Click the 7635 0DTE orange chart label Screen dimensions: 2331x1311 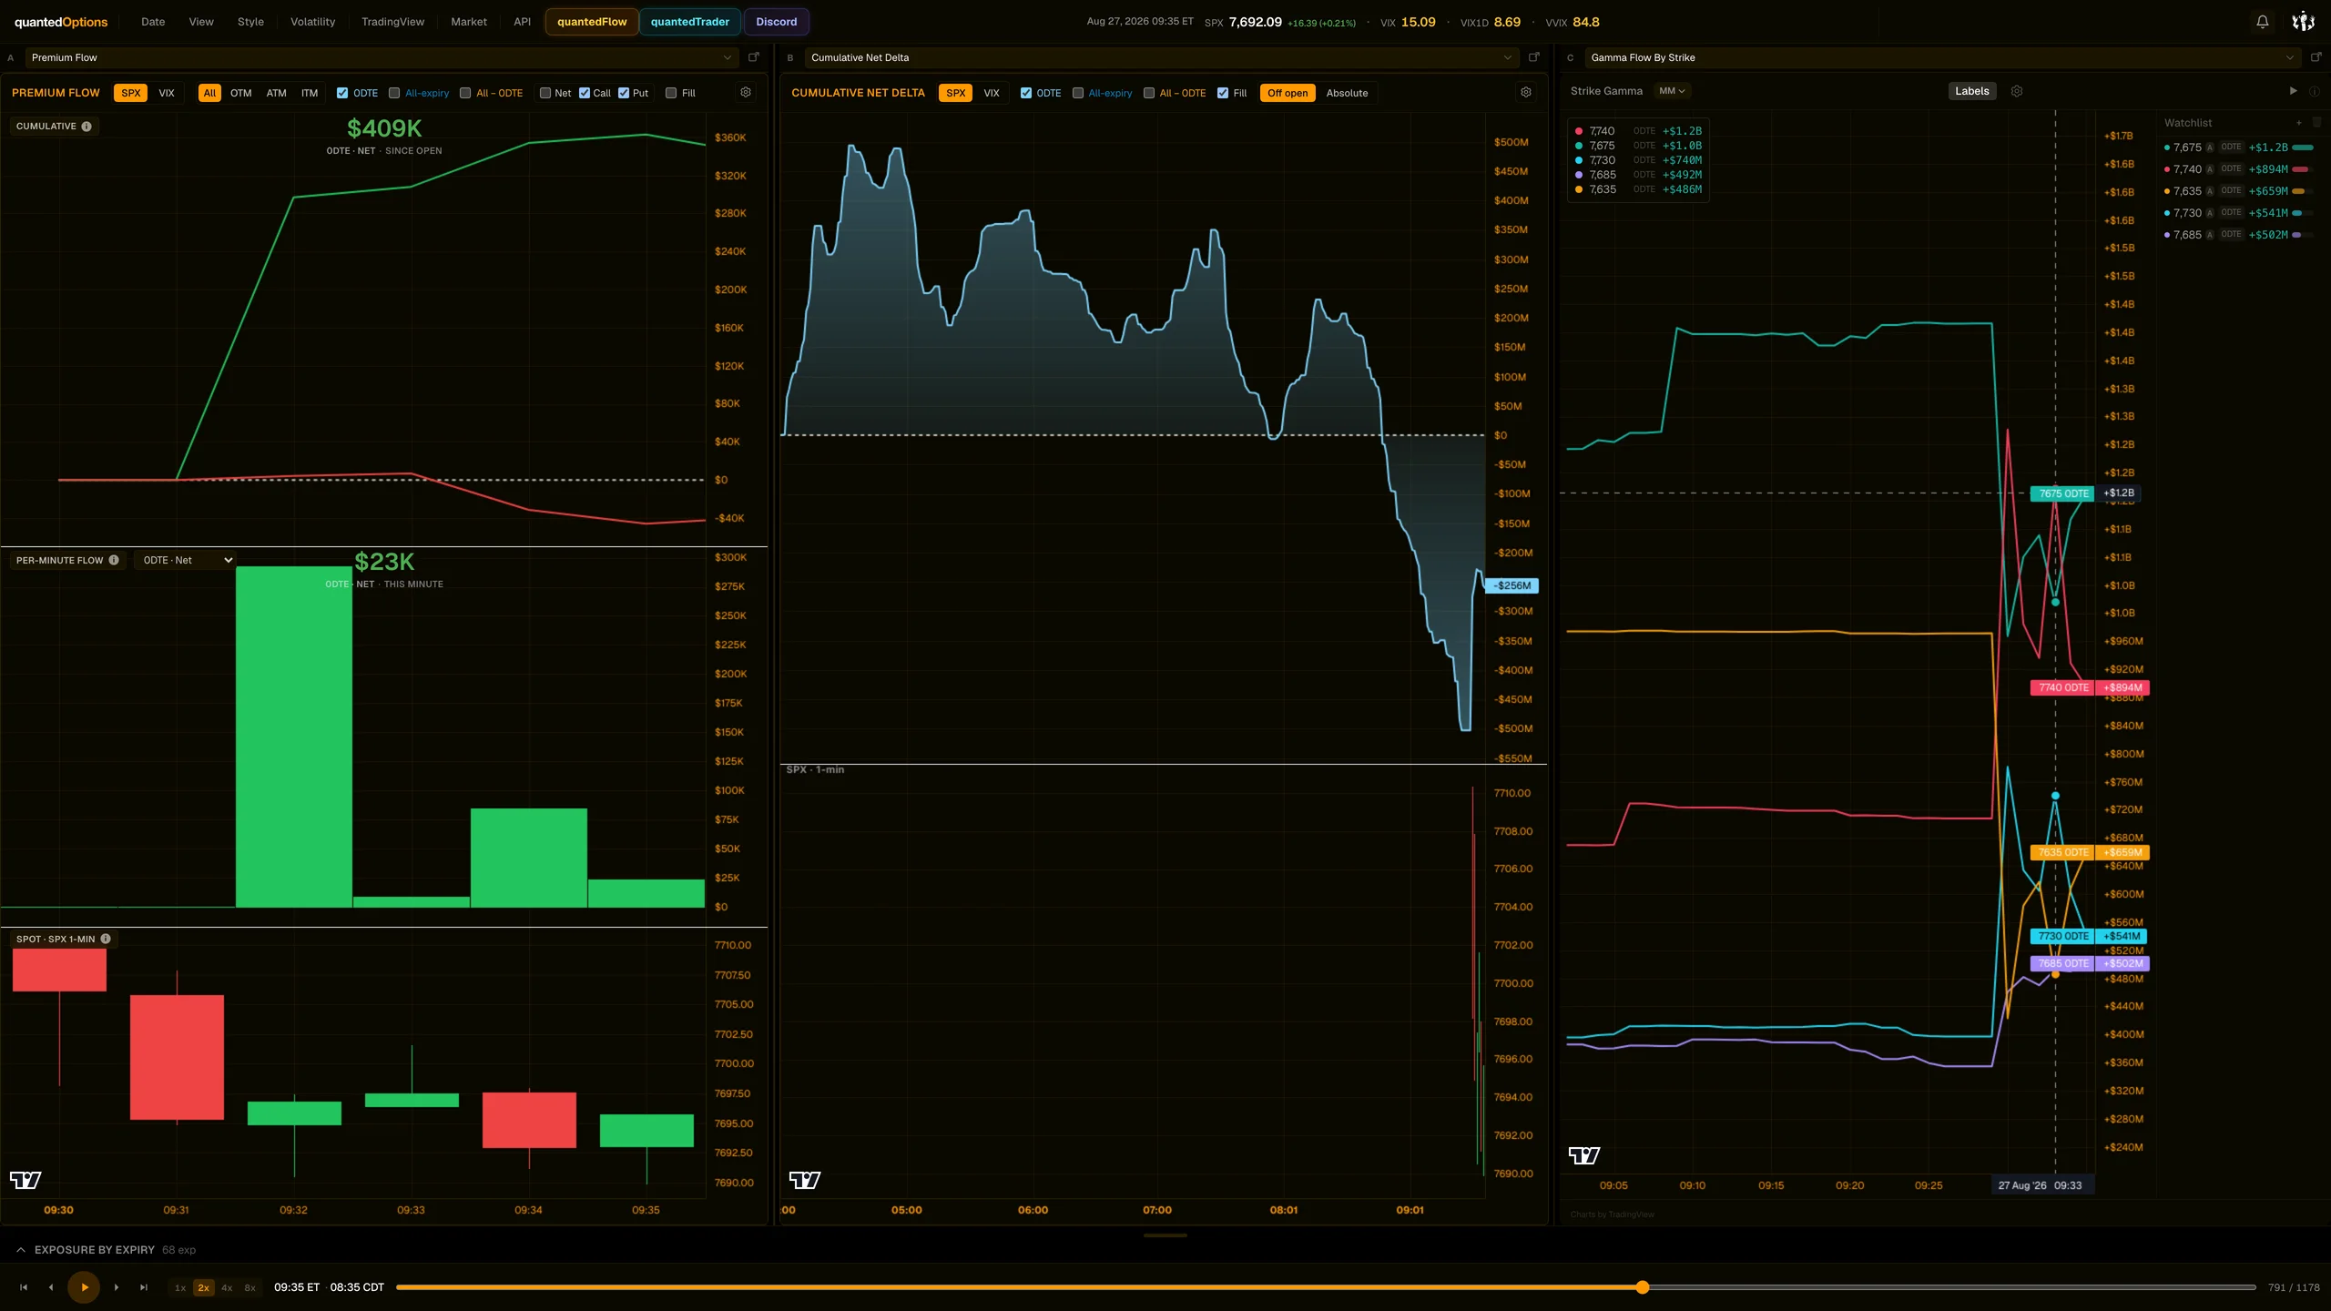pos(2063,852)
